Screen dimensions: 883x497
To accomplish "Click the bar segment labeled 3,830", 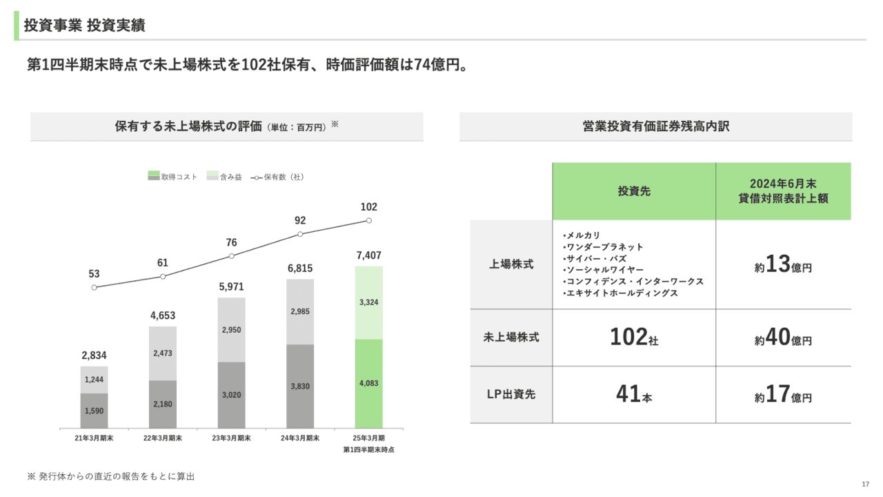I will (300, 386).
